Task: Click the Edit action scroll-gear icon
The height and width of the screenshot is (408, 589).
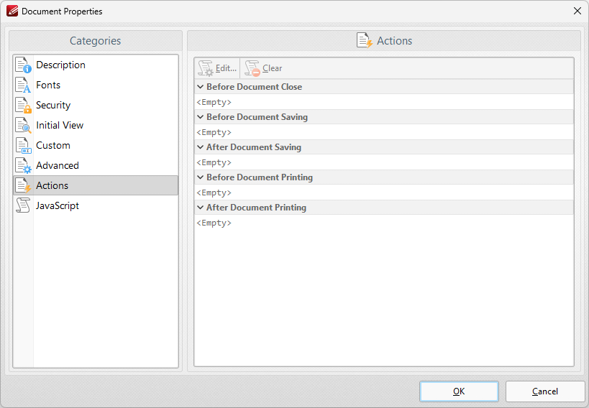Action: click(x=206, y=68)
